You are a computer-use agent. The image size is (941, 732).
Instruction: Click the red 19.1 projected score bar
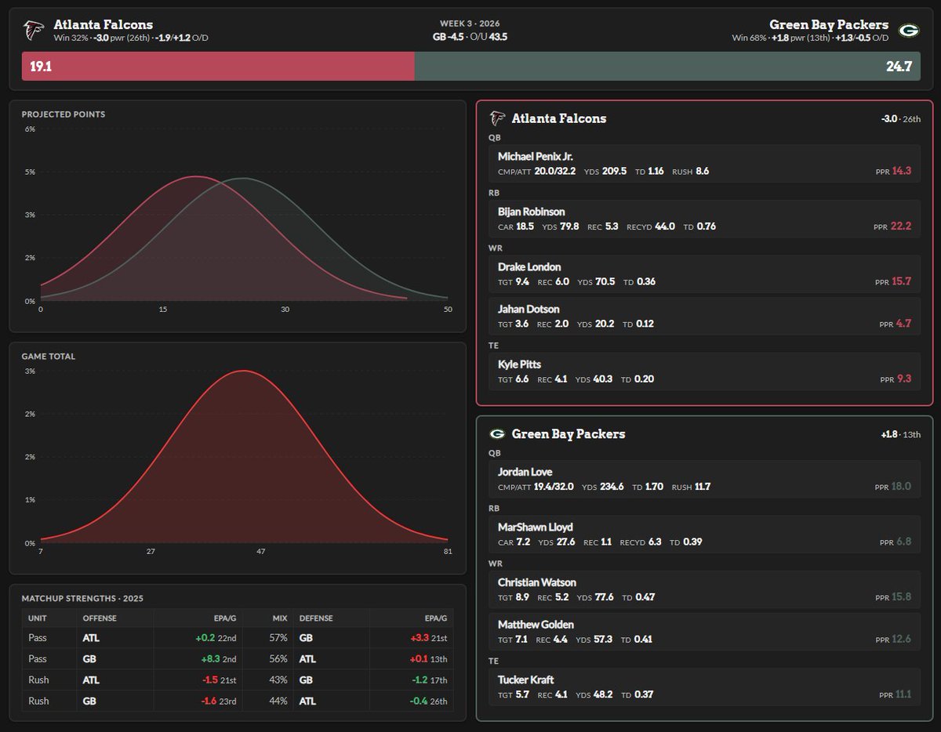tap(218, 67)
